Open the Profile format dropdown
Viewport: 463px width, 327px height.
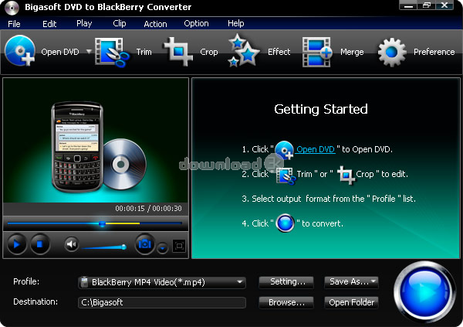tap(162, 282)
